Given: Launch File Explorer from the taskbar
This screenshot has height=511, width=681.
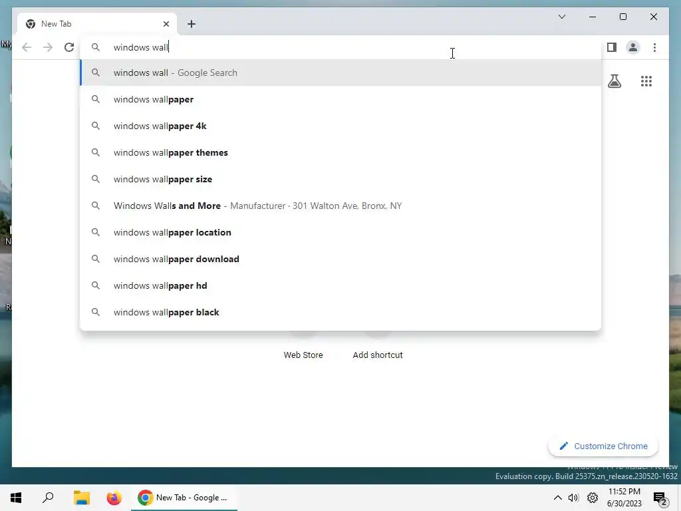Looking at the screenshot, I should (x=81, y=498).
